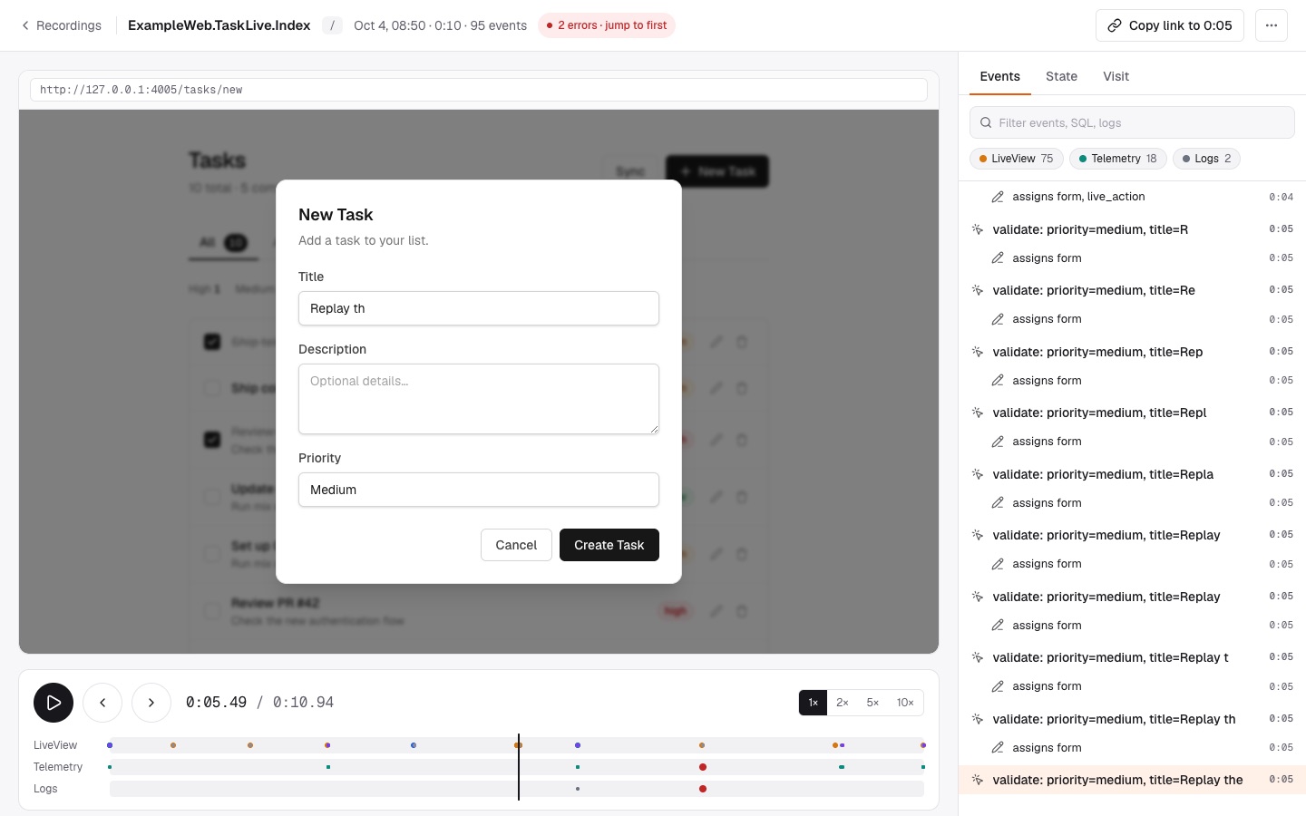Go back to Recordings list

click(61, 25)
